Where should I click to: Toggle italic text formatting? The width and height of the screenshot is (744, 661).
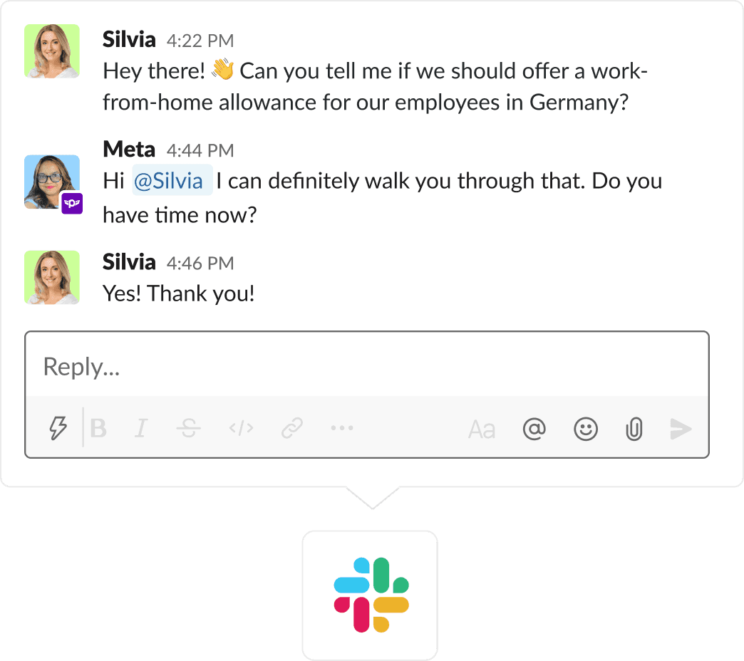coord(141,428)
